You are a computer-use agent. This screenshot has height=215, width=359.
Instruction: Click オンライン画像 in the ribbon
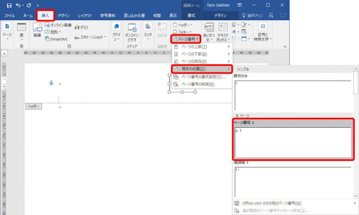59,25
